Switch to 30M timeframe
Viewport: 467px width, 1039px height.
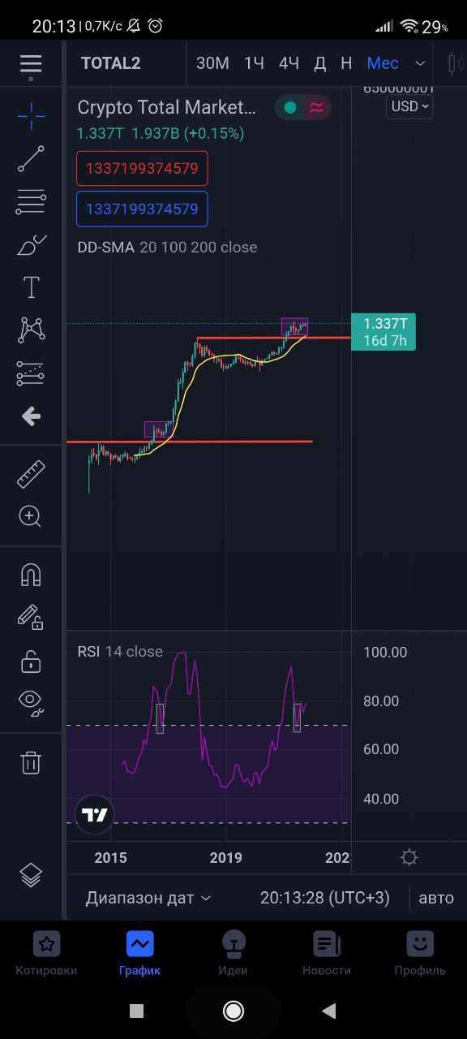pyautogui.click(x=212, y=63)
